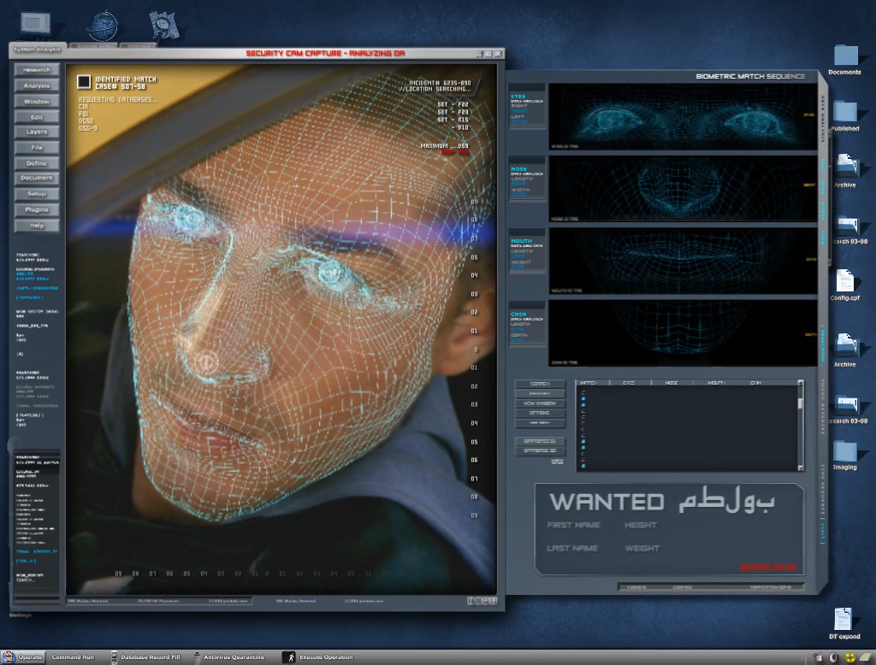
Task: Open the map magnifier icon on the desktop
Action: (163, 25)
